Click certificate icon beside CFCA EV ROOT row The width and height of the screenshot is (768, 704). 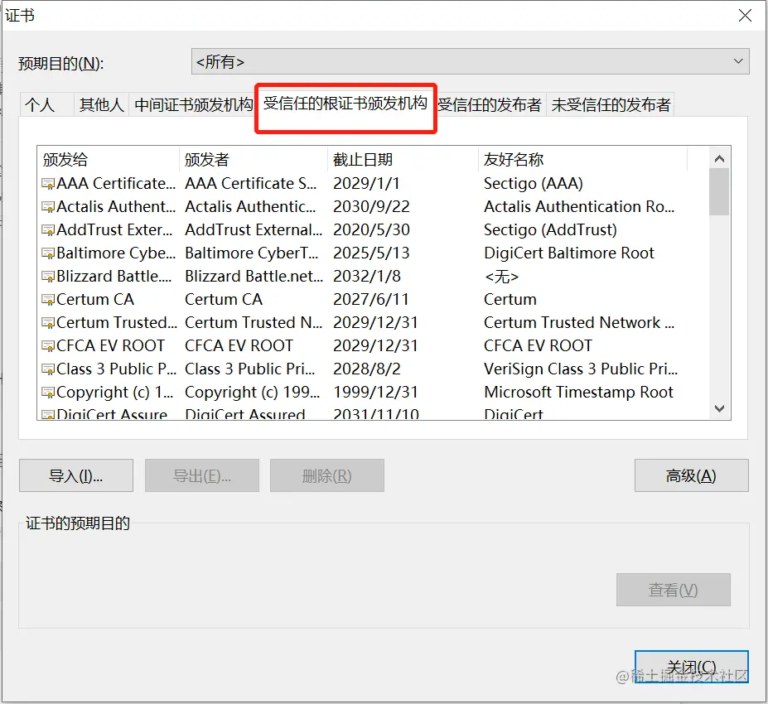[x=47, y=345]
